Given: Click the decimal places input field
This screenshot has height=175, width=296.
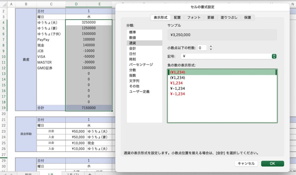Looking at the screenshot, I should coord(202,48).
